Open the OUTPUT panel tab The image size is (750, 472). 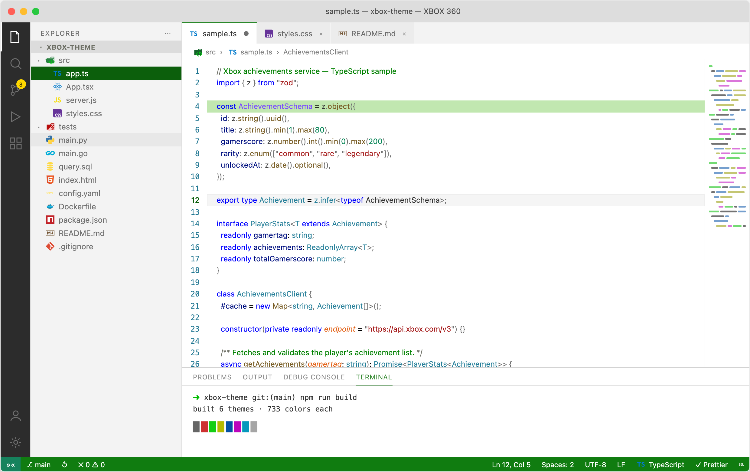[x=257, y=377]
